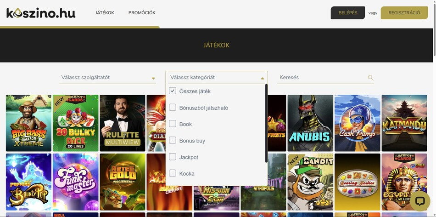
Task: Collapse the Válassz kategóriát dropdown
Action: click(x=217, y=77)
